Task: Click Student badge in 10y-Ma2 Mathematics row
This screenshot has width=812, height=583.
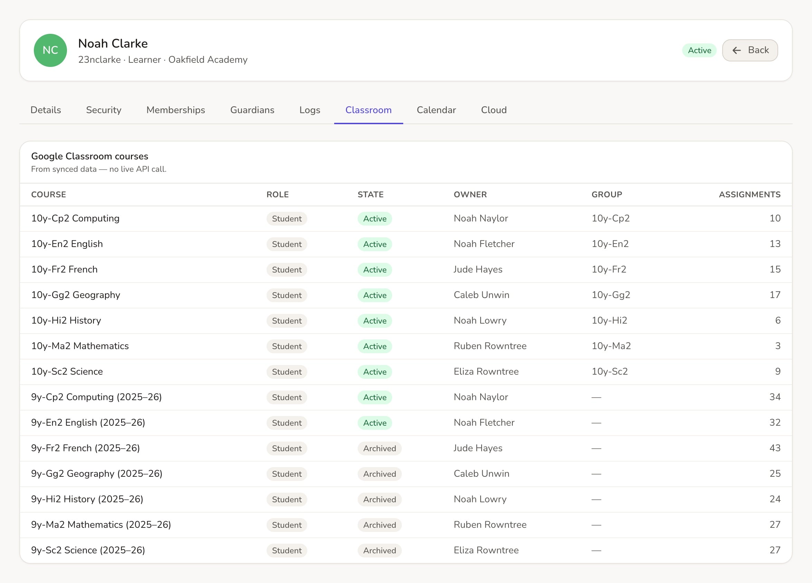Action: point(287,346)
